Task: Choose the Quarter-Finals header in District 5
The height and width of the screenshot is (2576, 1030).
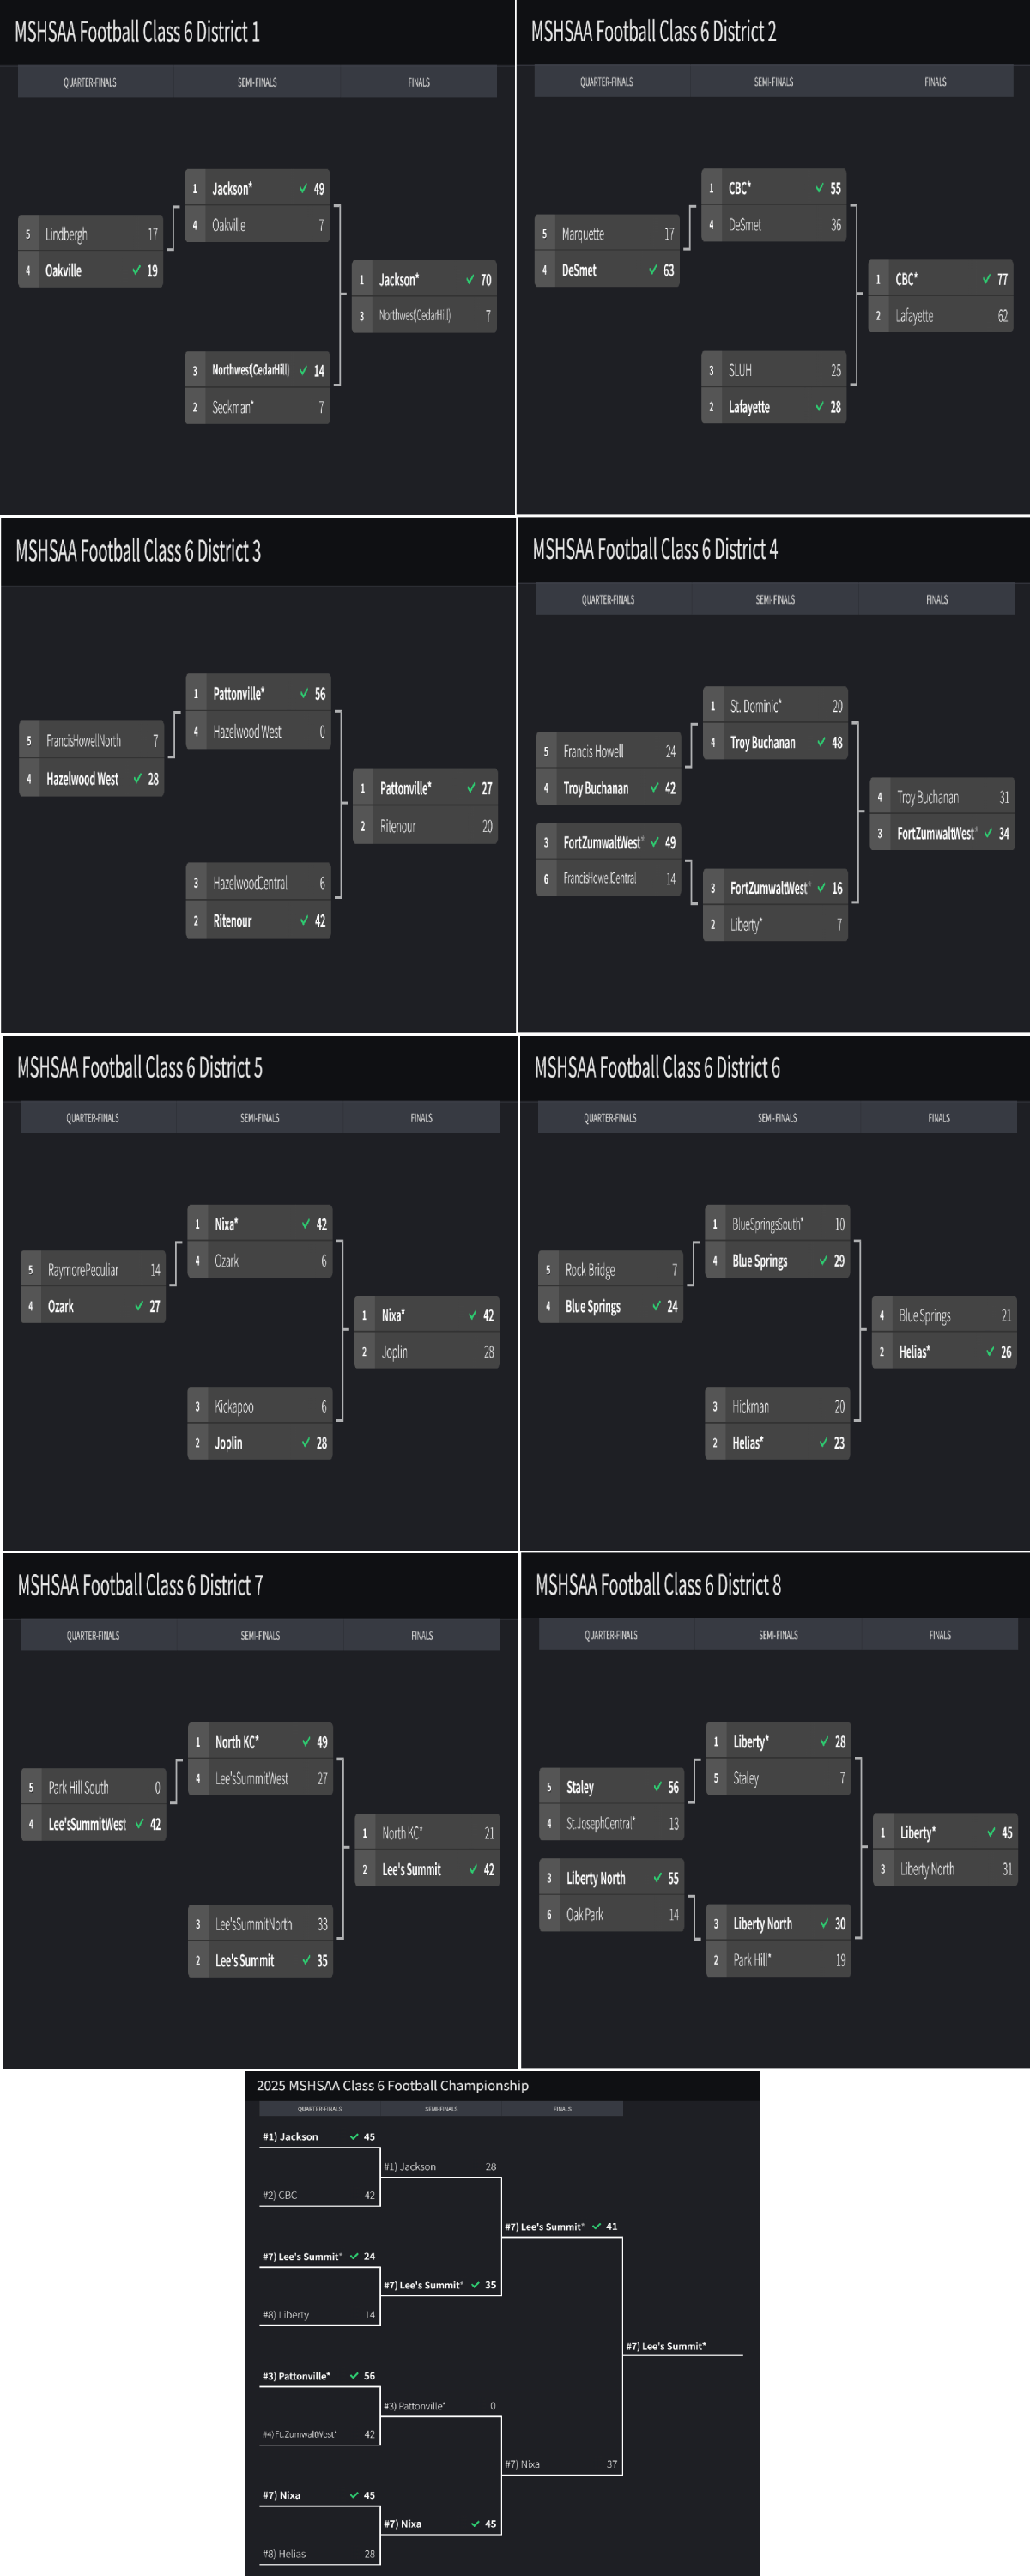Action: point(92,1117)
